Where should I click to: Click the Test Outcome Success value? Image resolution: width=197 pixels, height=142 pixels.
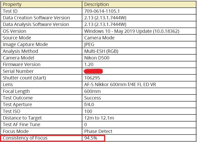(x=92, y=98)
